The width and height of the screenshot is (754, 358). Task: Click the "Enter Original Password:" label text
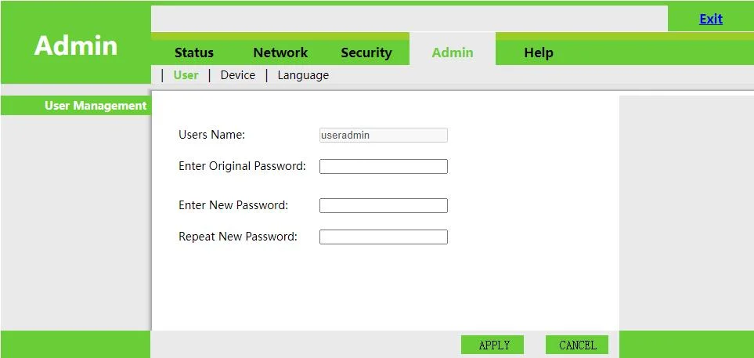coord(242,166)
